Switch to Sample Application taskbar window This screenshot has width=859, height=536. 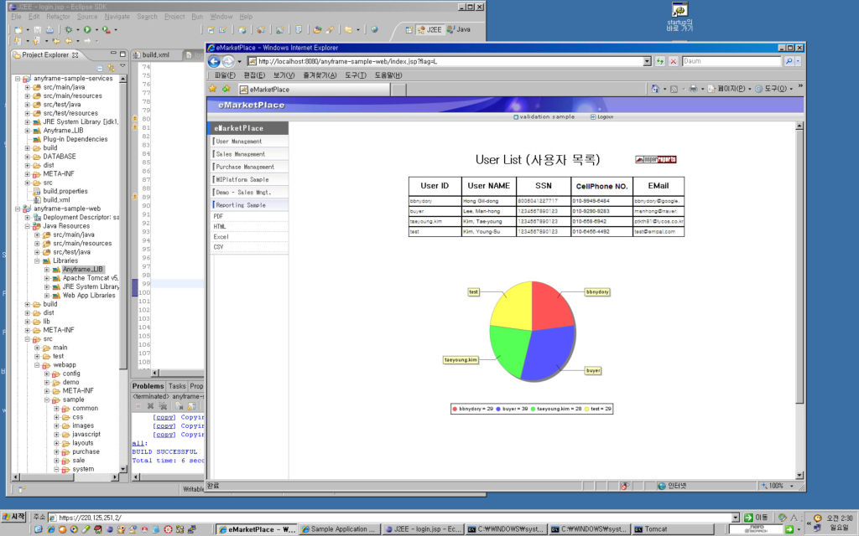click(339, 529)
